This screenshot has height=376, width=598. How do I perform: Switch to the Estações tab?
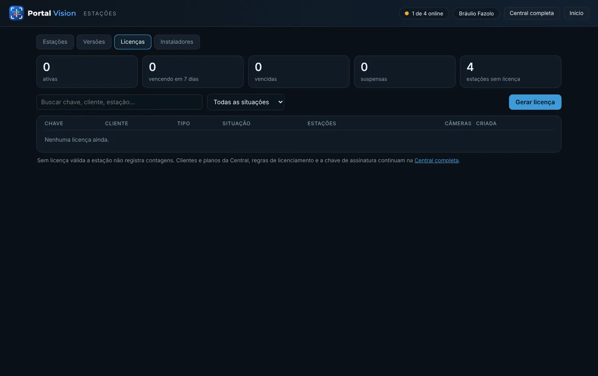55,42
